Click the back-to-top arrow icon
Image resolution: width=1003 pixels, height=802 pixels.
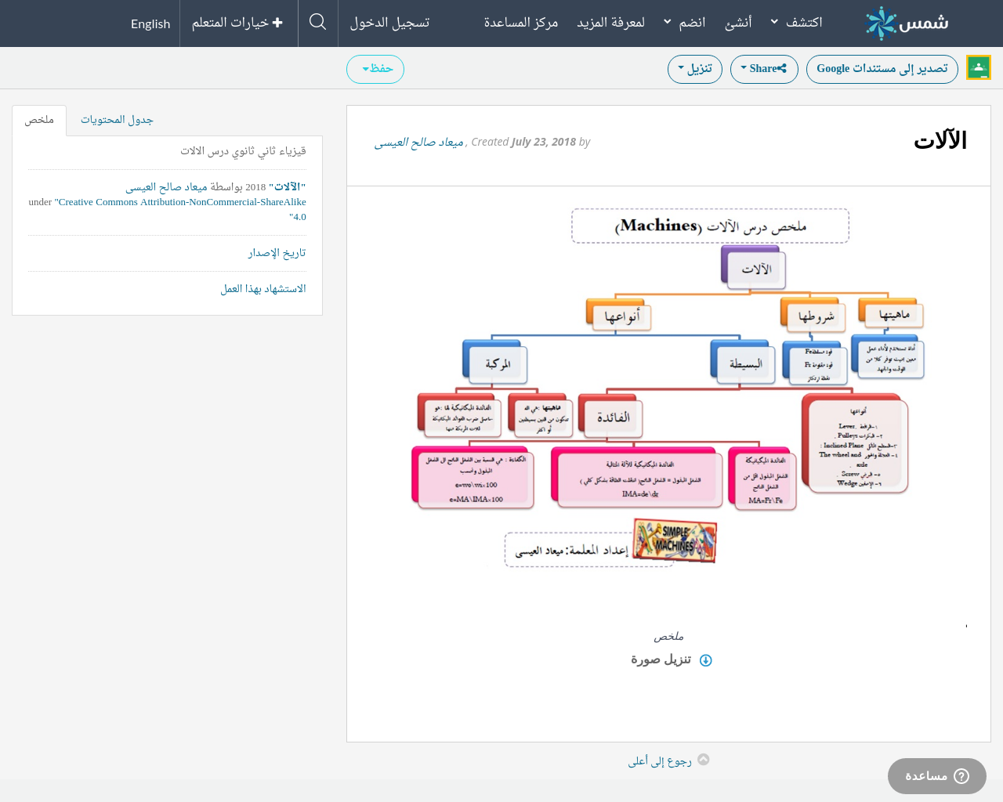click(704, 760)
